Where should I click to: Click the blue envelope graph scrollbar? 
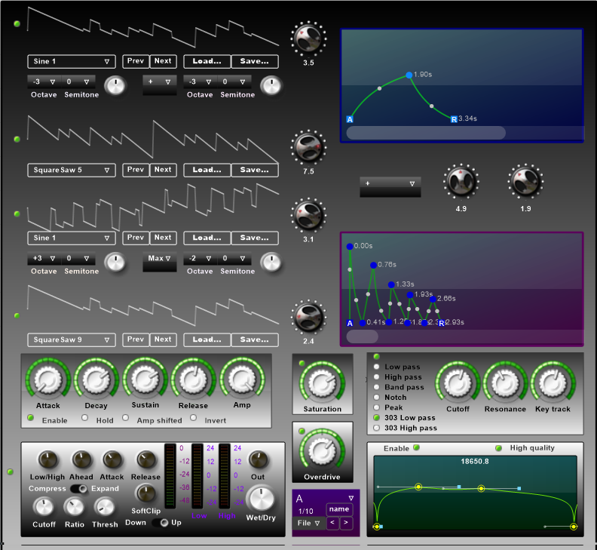[426, 133]
